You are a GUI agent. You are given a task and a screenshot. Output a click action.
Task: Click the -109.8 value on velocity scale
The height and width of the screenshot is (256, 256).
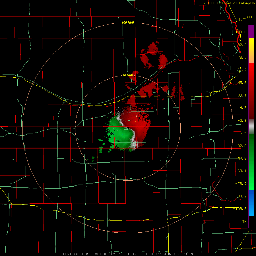240,209
